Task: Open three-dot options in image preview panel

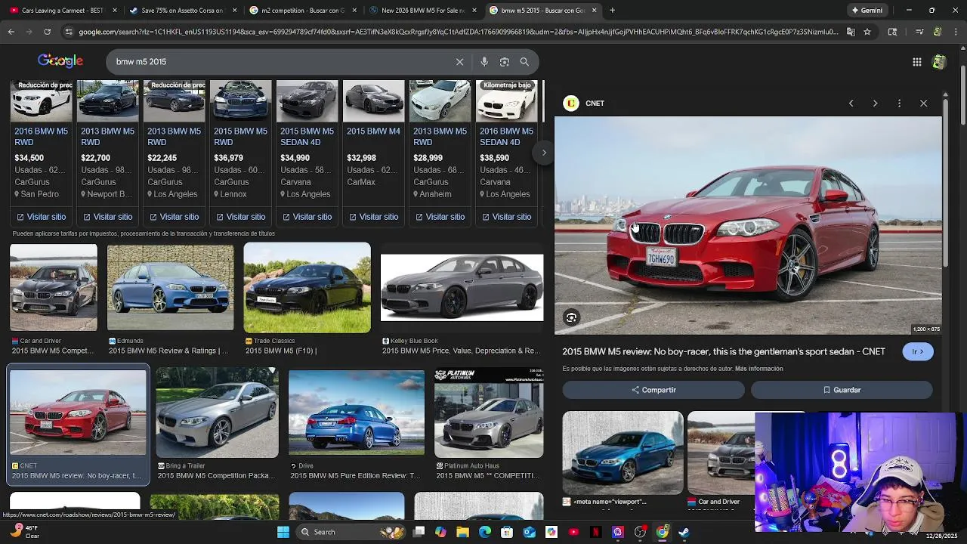Action: (x=899, y=104)
